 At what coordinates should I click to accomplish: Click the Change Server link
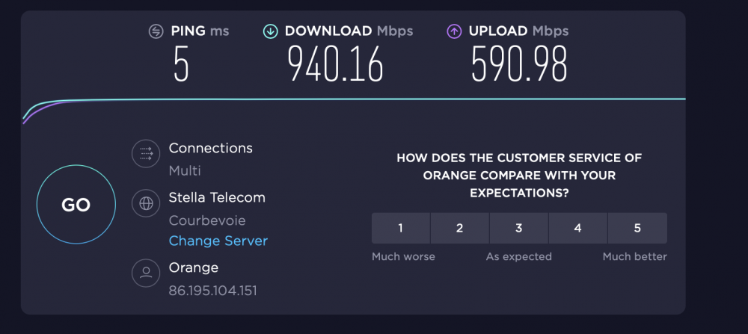218,241
